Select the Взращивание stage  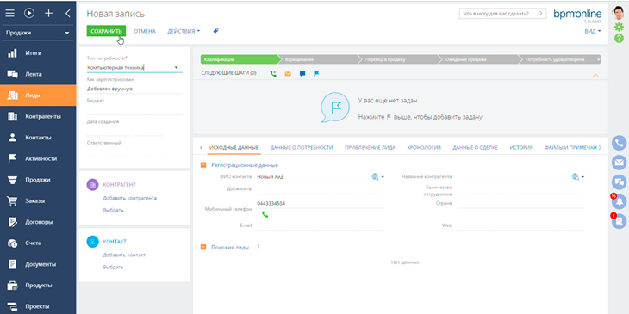pos(320,59)
